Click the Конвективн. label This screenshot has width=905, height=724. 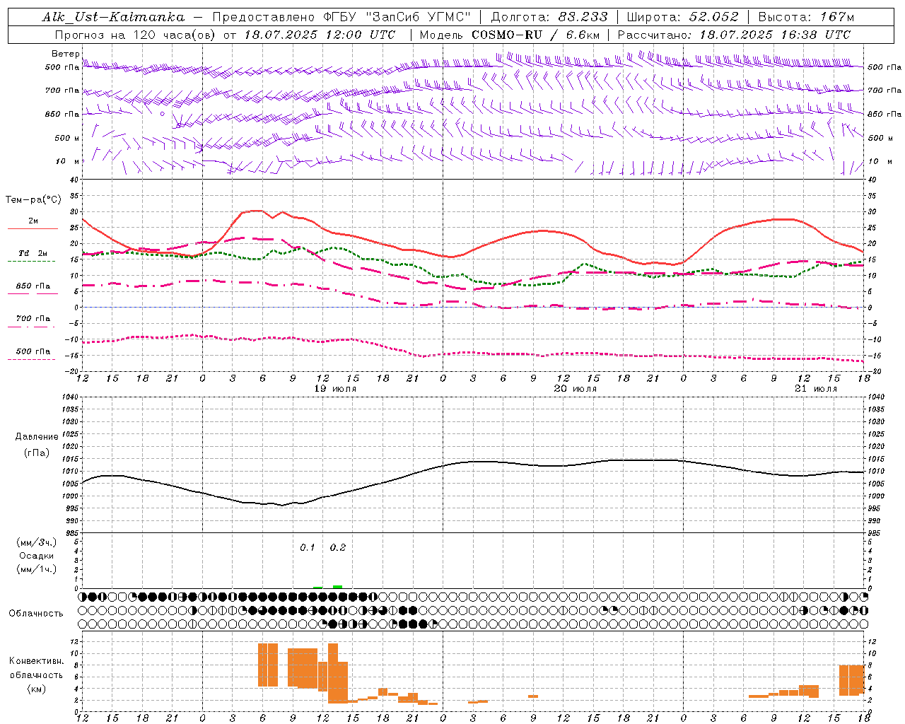(x=37, y=661)
